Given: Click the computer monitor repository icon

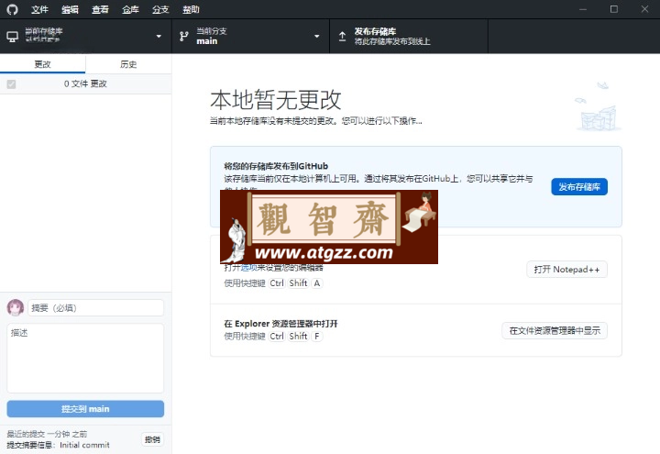Looking at the screenshot, I should pyautogui.click(x=13, y=37).
